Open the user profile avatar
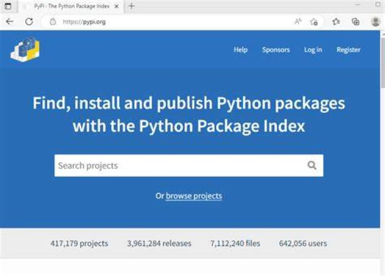Image resolution: width=385 pixels, height=276 pixels. click(x=375, y=21)
